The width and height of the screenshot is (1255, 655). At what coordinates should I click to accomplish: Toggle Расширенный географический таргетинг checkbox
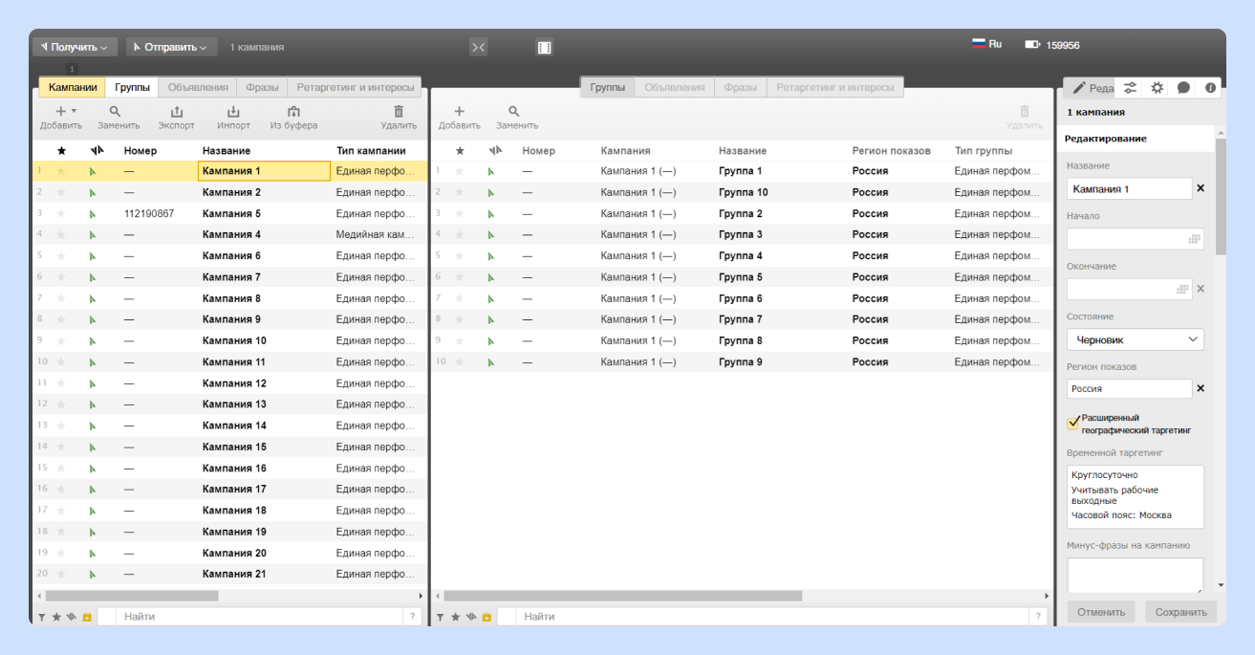[1073, 423]
